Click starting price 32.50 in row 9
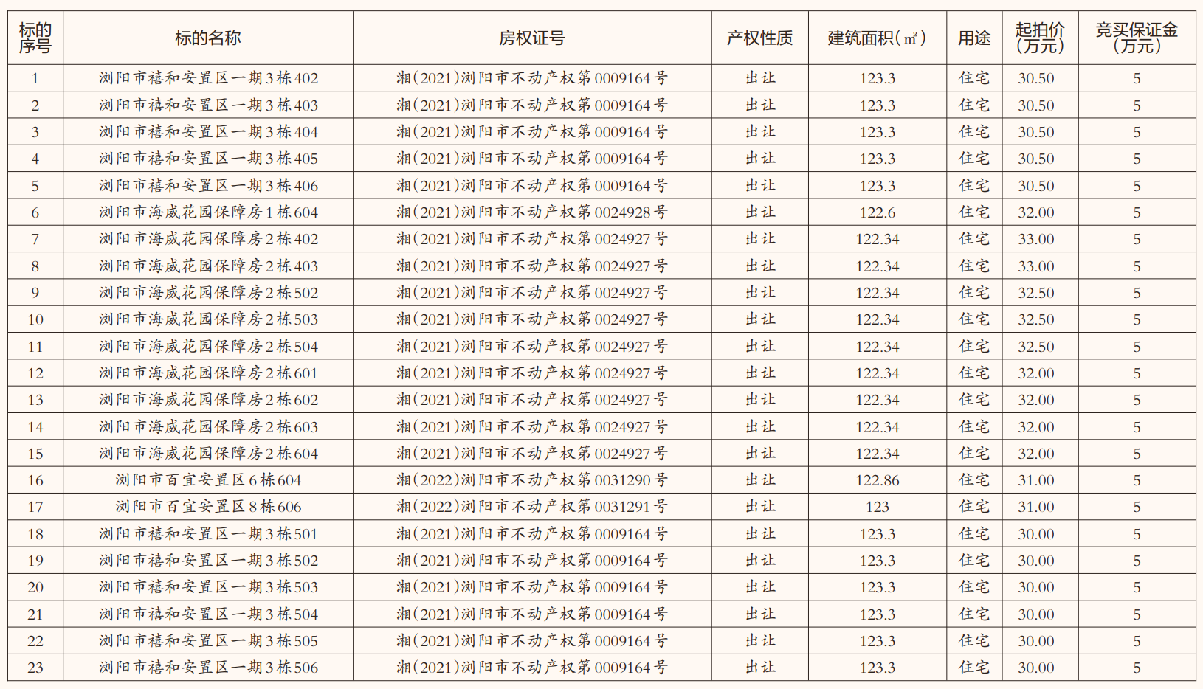The width and height of the screenshot is (1203, 689). [1036, 293]
